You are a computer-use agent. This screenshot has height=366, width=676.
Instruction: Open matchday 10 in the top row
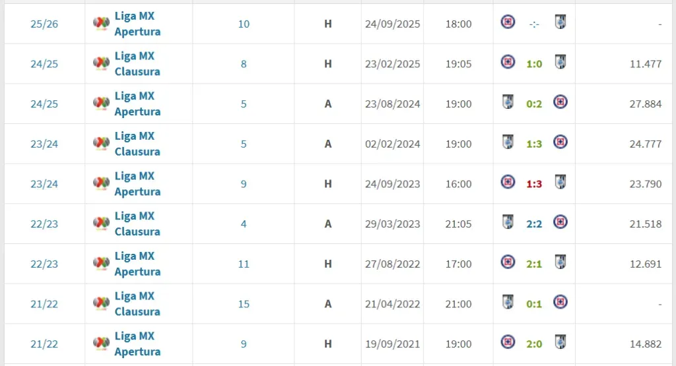click(x=244, y=24)
